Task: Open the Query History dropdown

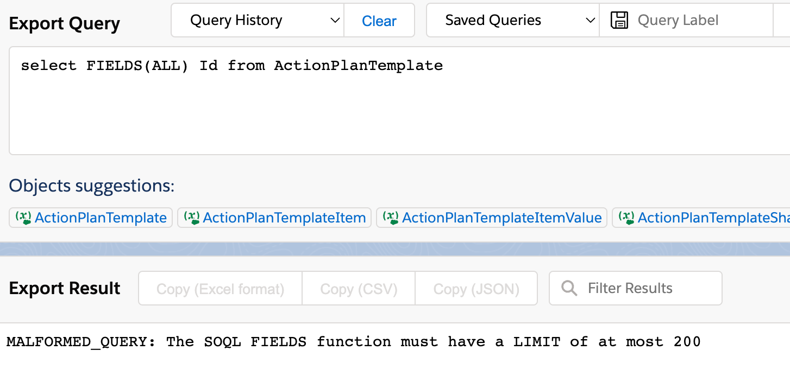Action: tap(257, 20)
